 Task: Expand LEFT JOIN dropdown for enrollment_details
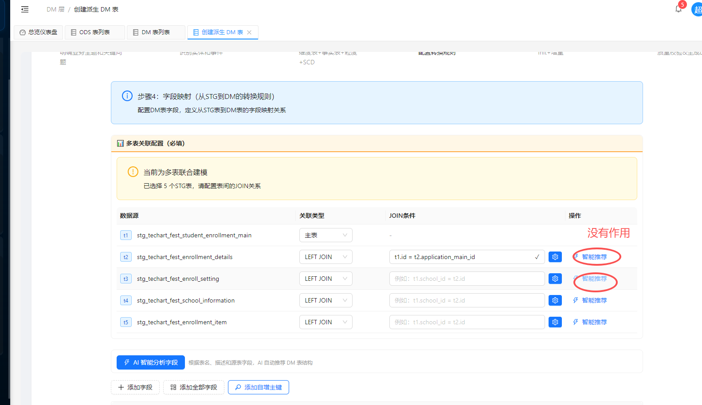326,257
